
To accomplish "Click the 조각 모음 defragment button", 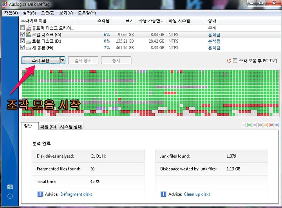I will pos(41,60).
